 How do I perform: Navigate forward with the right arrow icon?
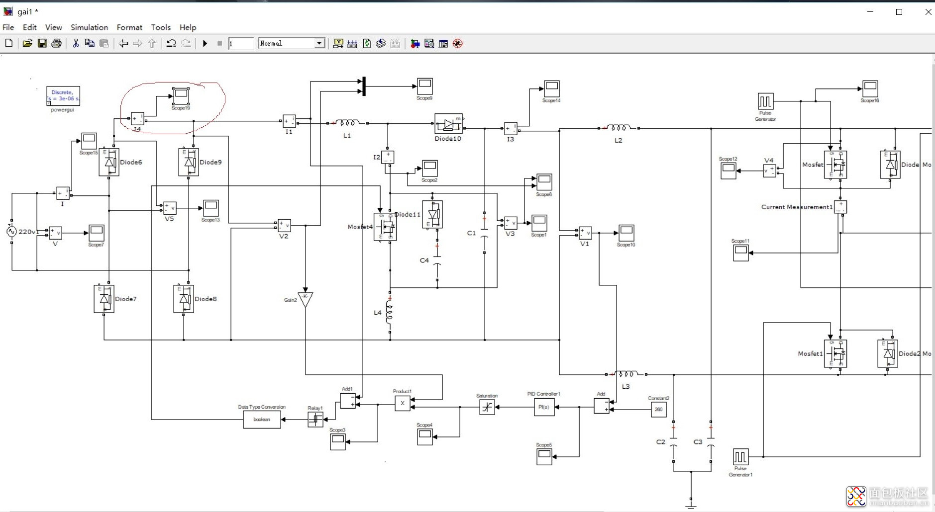138,43
